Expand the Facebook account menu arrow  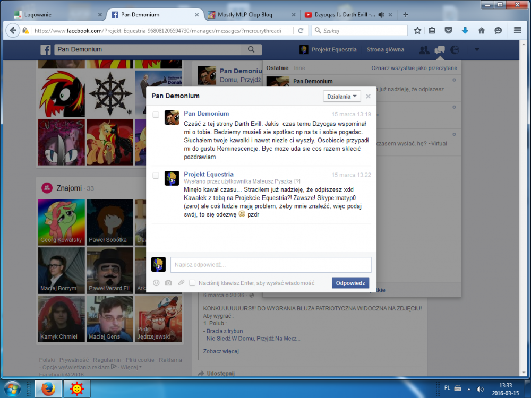click(476, 50)
